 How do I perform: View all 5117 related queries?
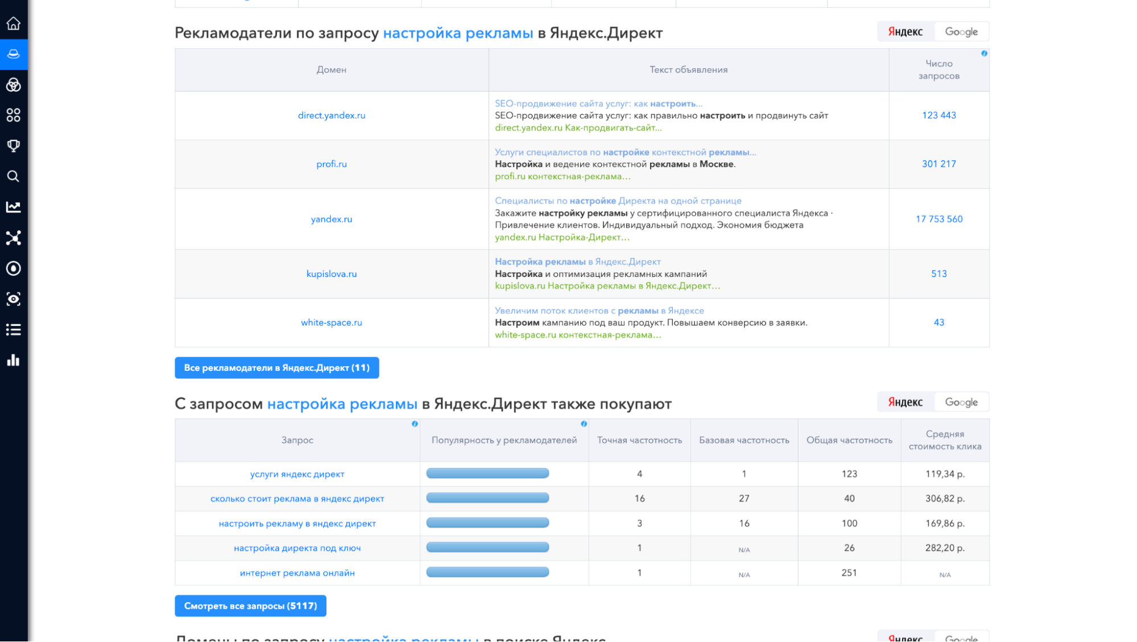click(x=250, y=606)
